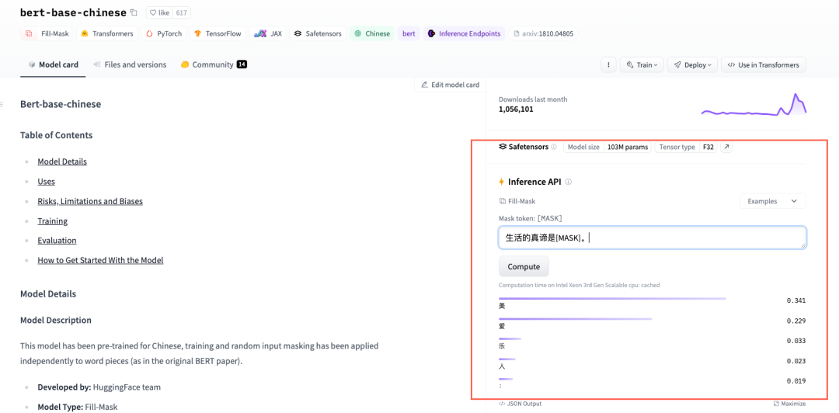The width and height of the screenshot is (839, 413).
Task: Open the How to Get Started link
Action: pos(100,260)
